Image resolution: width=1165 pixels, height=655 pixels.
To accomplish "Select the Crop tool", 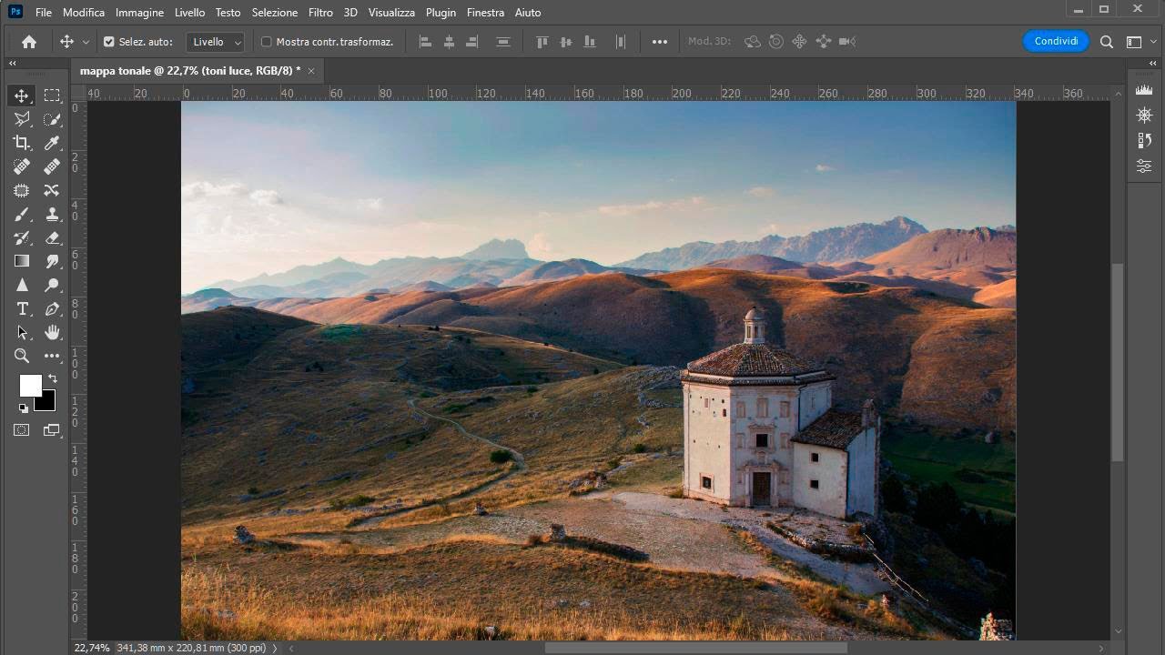I will [22, 143].
